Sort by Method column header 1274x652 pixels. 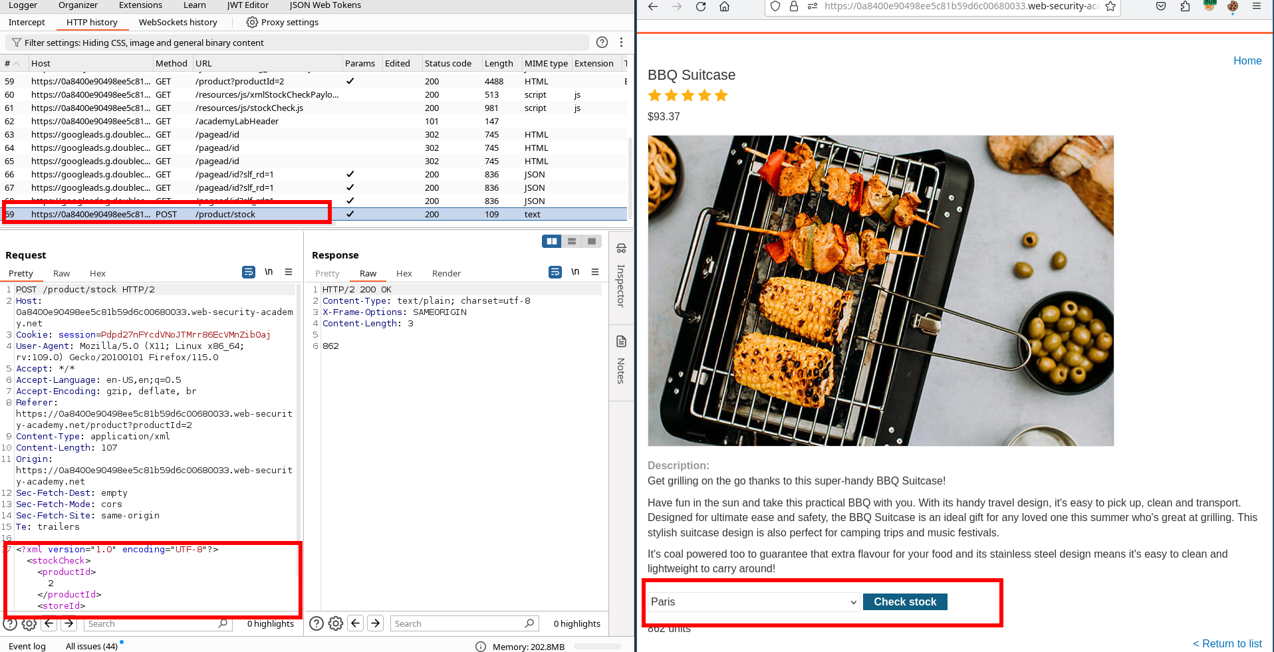(x=172, y=63)
